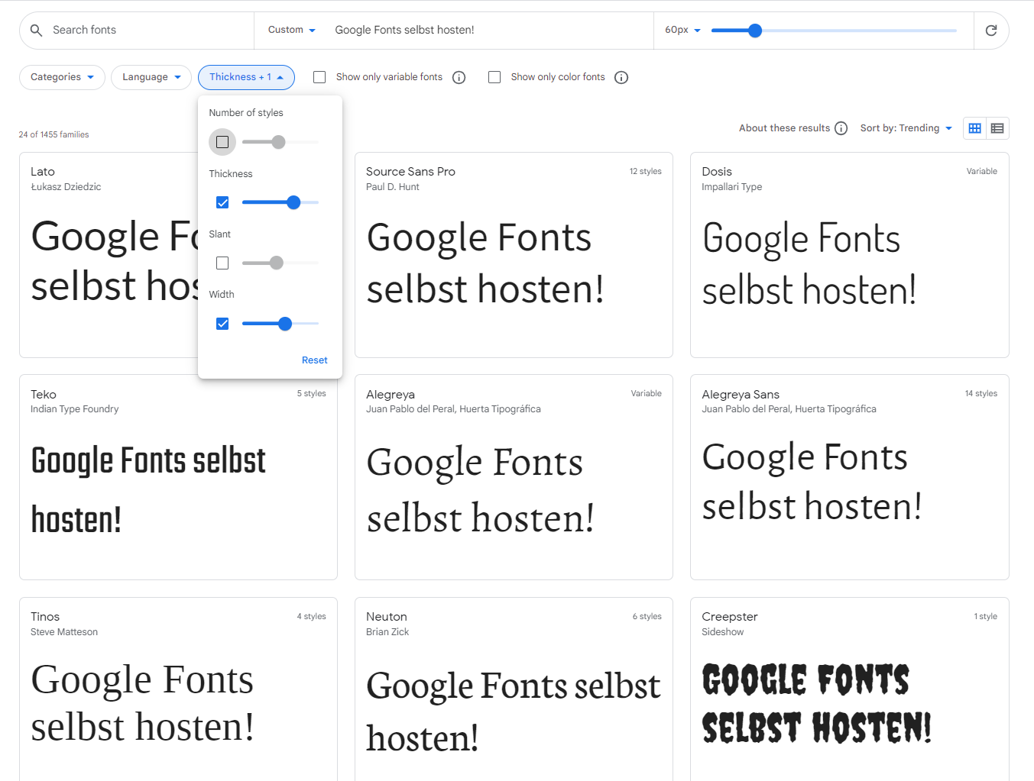
Task: Open the Dosis font card
Action: (x=849, y=255)
